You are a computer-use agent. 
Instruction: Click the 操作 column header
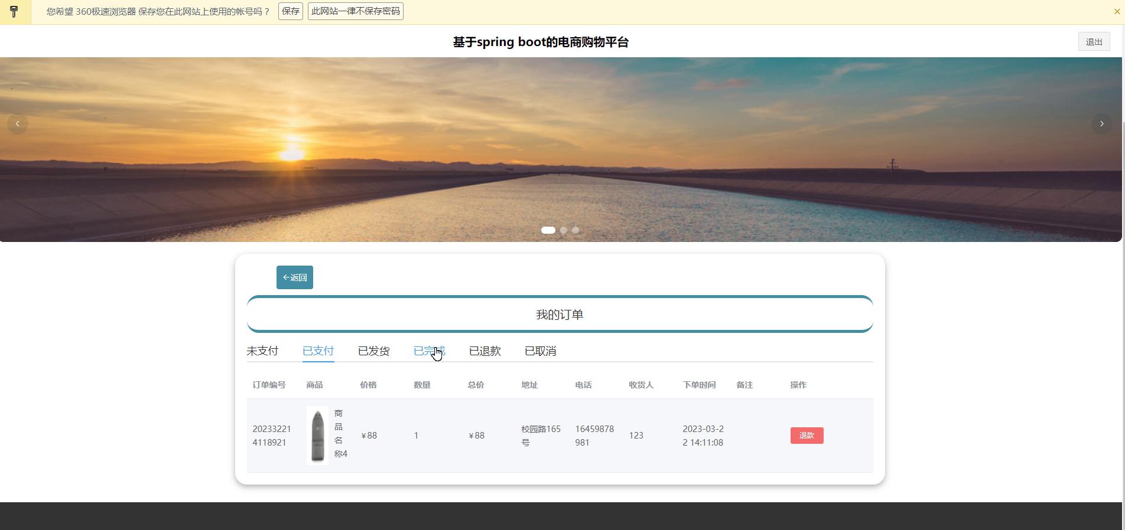(798, 385)
